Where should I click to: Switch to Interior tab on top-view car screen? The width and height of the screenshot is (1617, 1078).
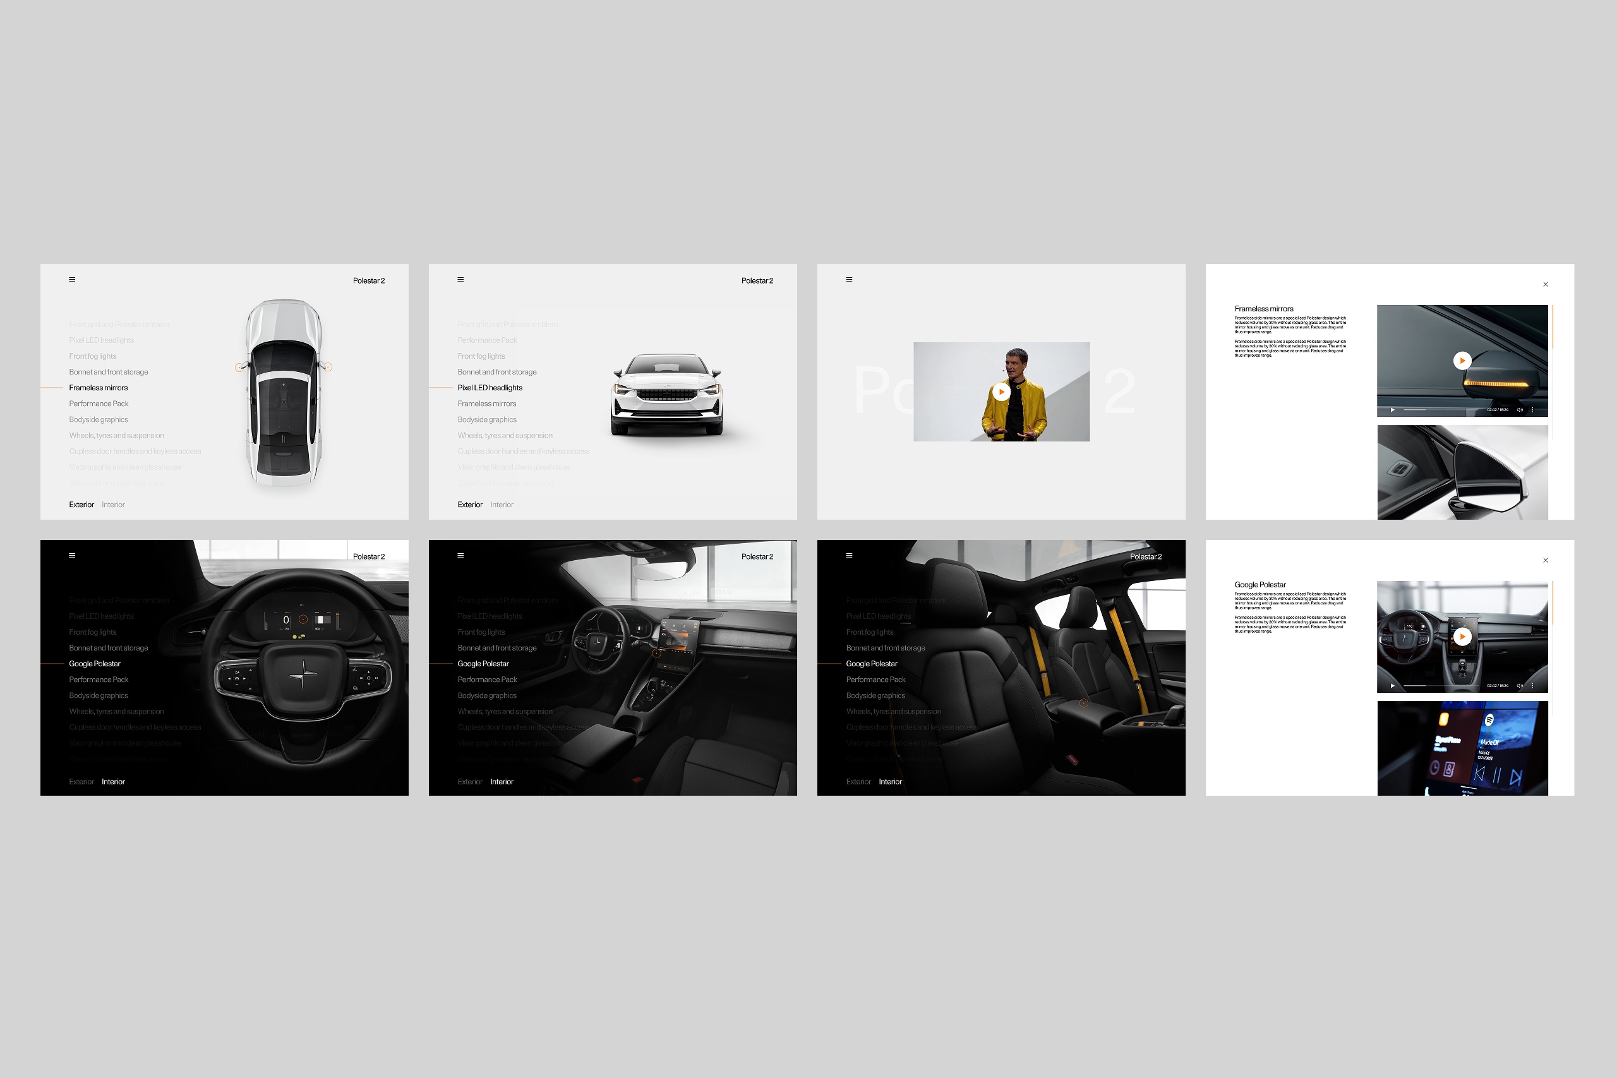click(114, 505)
